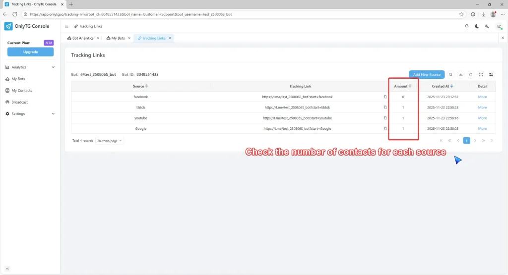Expand the Analytics sidebar menu
Screen dimensions: 508x275
tap(30, 67)
